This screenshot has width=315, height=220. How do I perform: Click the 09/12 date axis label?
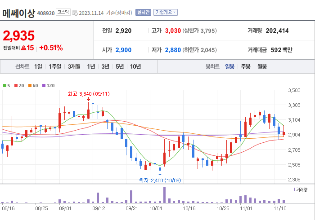click(99, 208)
